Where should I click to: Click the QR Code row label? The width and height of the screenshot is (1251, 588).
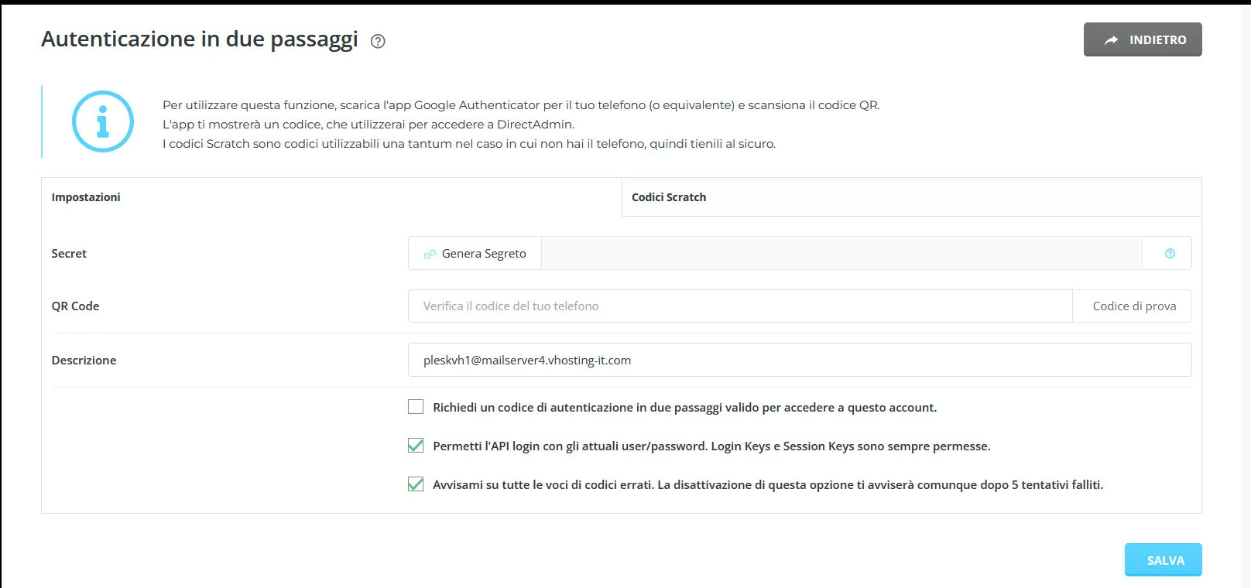click(75, 306)
